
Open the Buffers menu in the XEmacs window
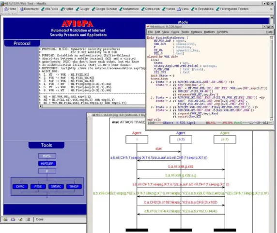(209, 32)
